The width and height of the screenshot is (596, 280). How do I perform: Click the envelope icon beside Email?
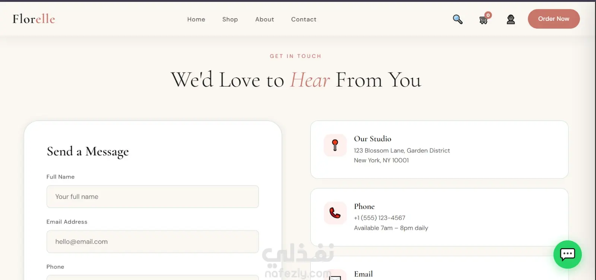point(335,277)
